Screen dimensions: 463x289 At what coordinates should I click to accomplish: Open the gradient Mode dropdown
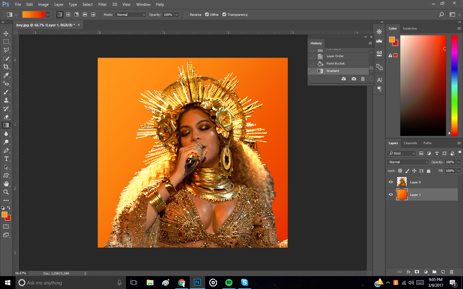pos(131,14)
